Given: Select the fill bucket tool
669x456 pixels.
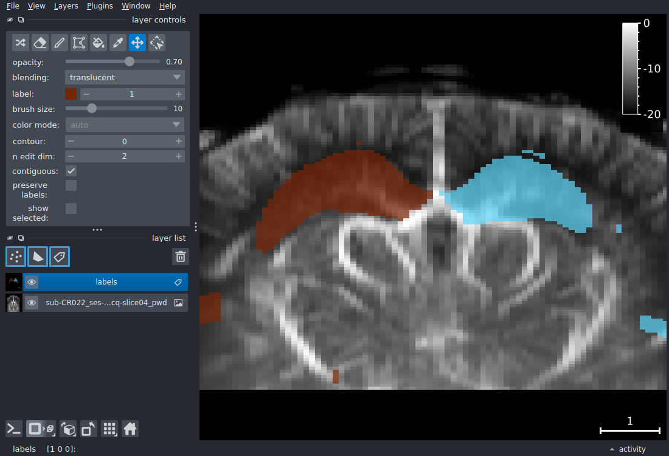Looking at the screenshot, I should [x=99, y=43].
